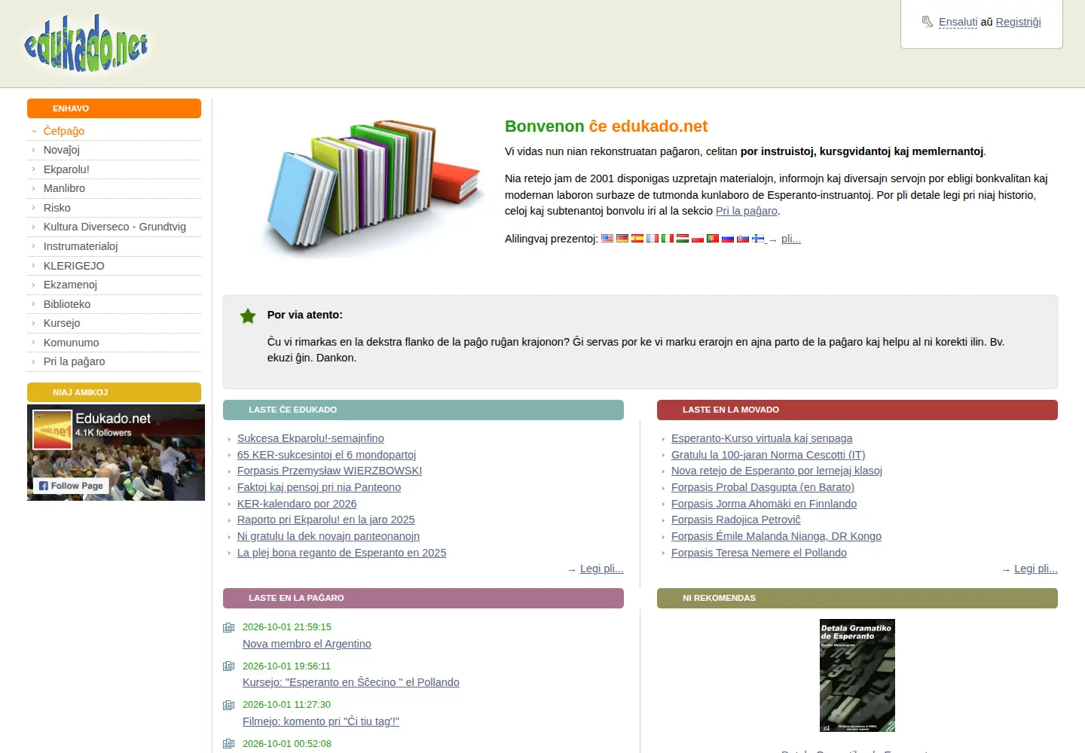Open Raporto pri Ekparolu! en la jaro 2025
Screen dimensions: 1085x753
[326, 520]
